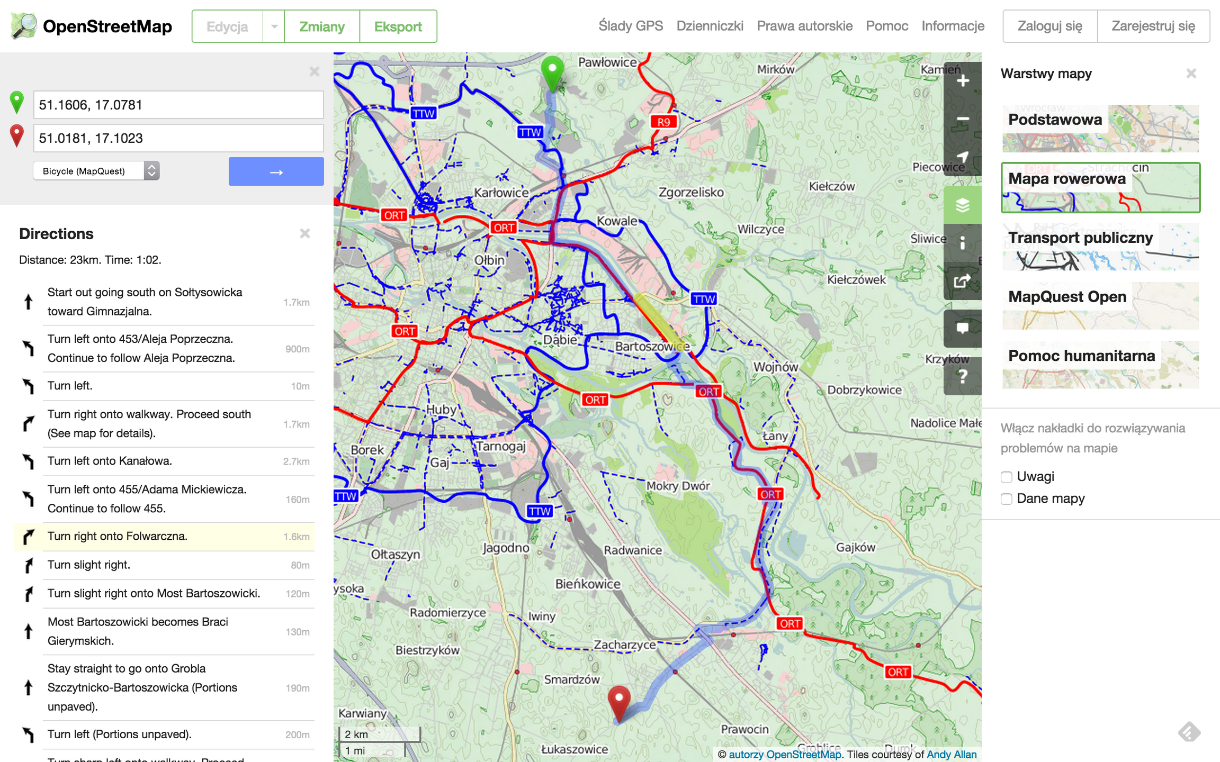Zoom out on the map
The image size is (1220, 762).
click(x=963, y=119)
